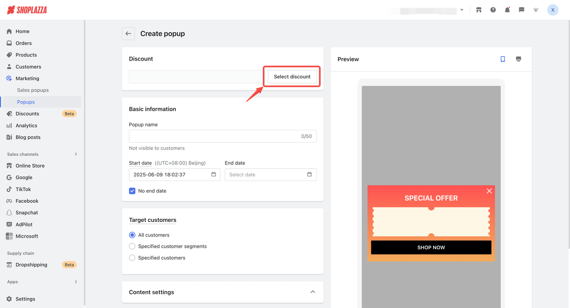Viewport: 570px width, 308px height.
Task: Click the Products tag icon
Action: (9, 55)
